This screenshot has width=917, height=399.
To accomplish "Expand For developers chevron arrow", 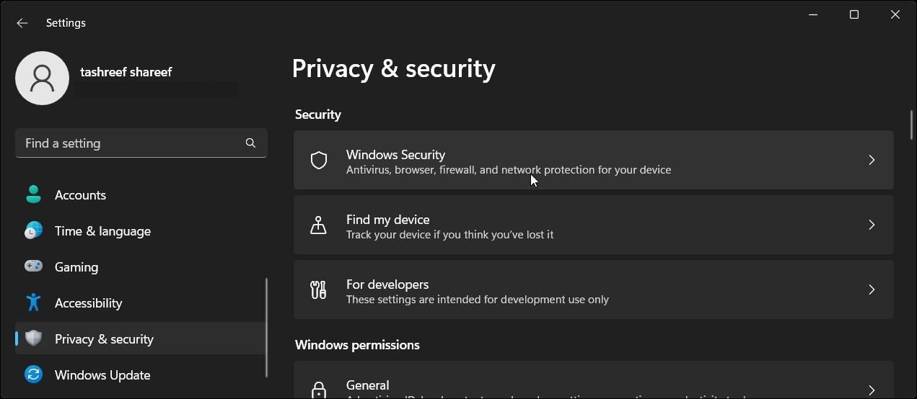I will pos(872,290).
